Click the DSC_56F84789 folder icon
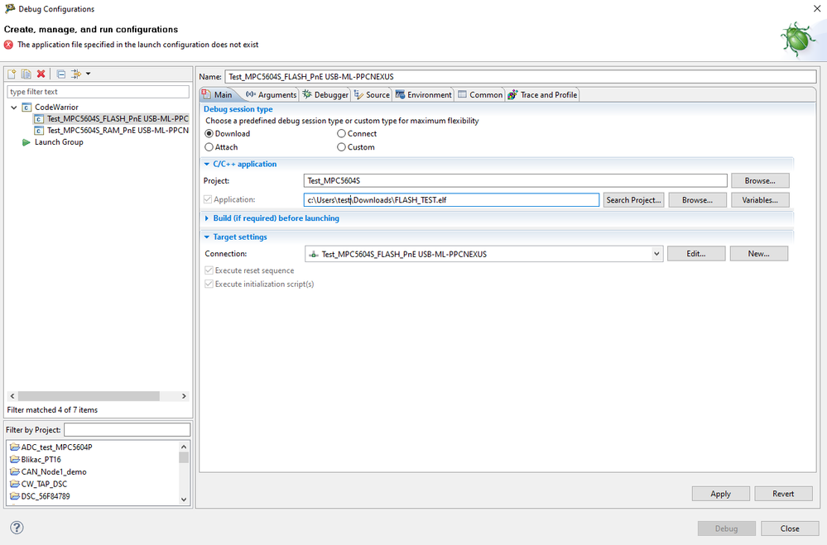Screen dimensions: 827x545 point(15,496)
